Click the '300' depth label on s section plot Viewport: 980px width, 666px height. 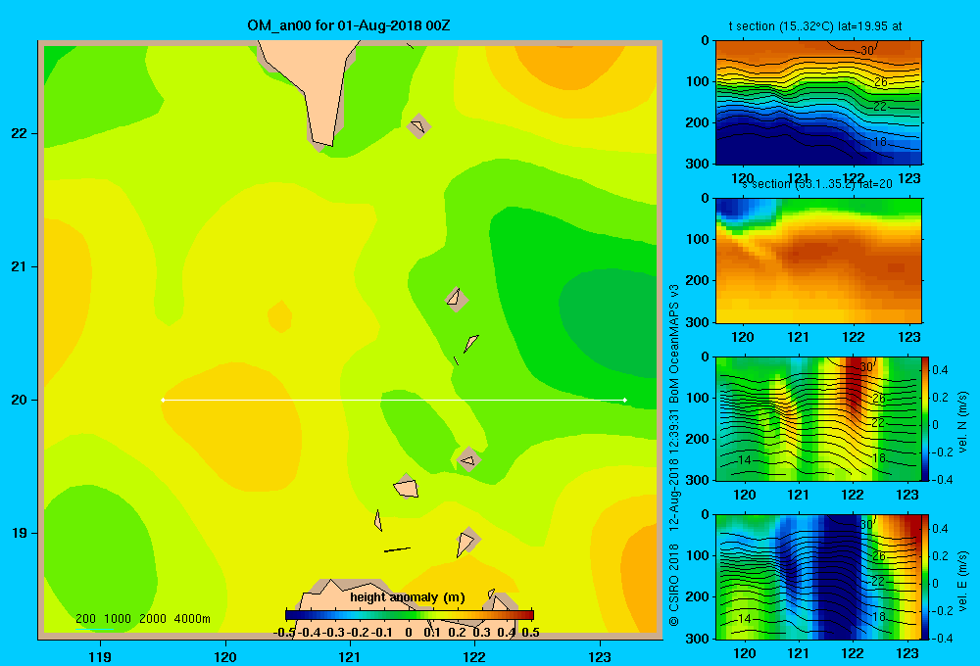pyautogui.click(x=698, y=322)
